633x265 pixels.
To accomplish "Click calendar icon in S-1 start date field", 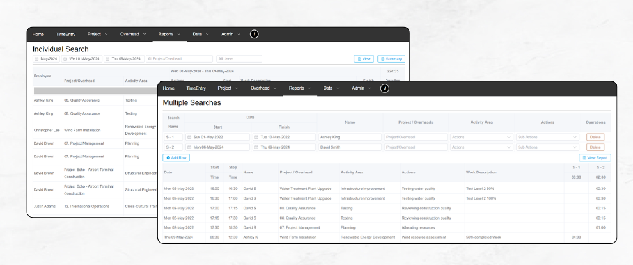I will 190,137.
